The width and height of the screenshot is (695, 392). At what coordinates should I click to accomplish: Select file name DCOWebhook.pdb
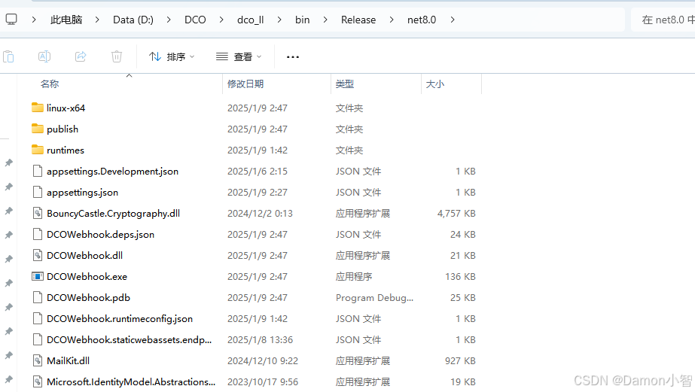coord(88,297)
